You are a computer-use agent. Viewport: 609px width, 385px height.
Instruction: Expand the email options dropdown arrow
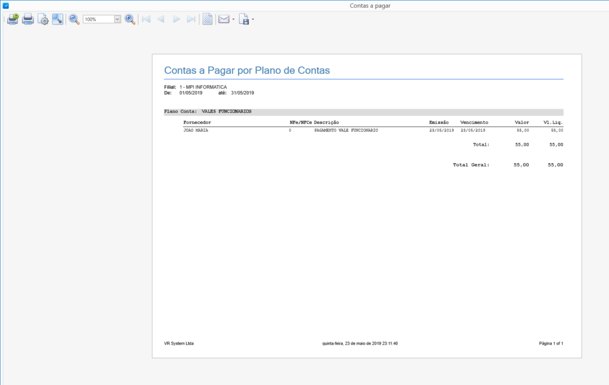233,19
